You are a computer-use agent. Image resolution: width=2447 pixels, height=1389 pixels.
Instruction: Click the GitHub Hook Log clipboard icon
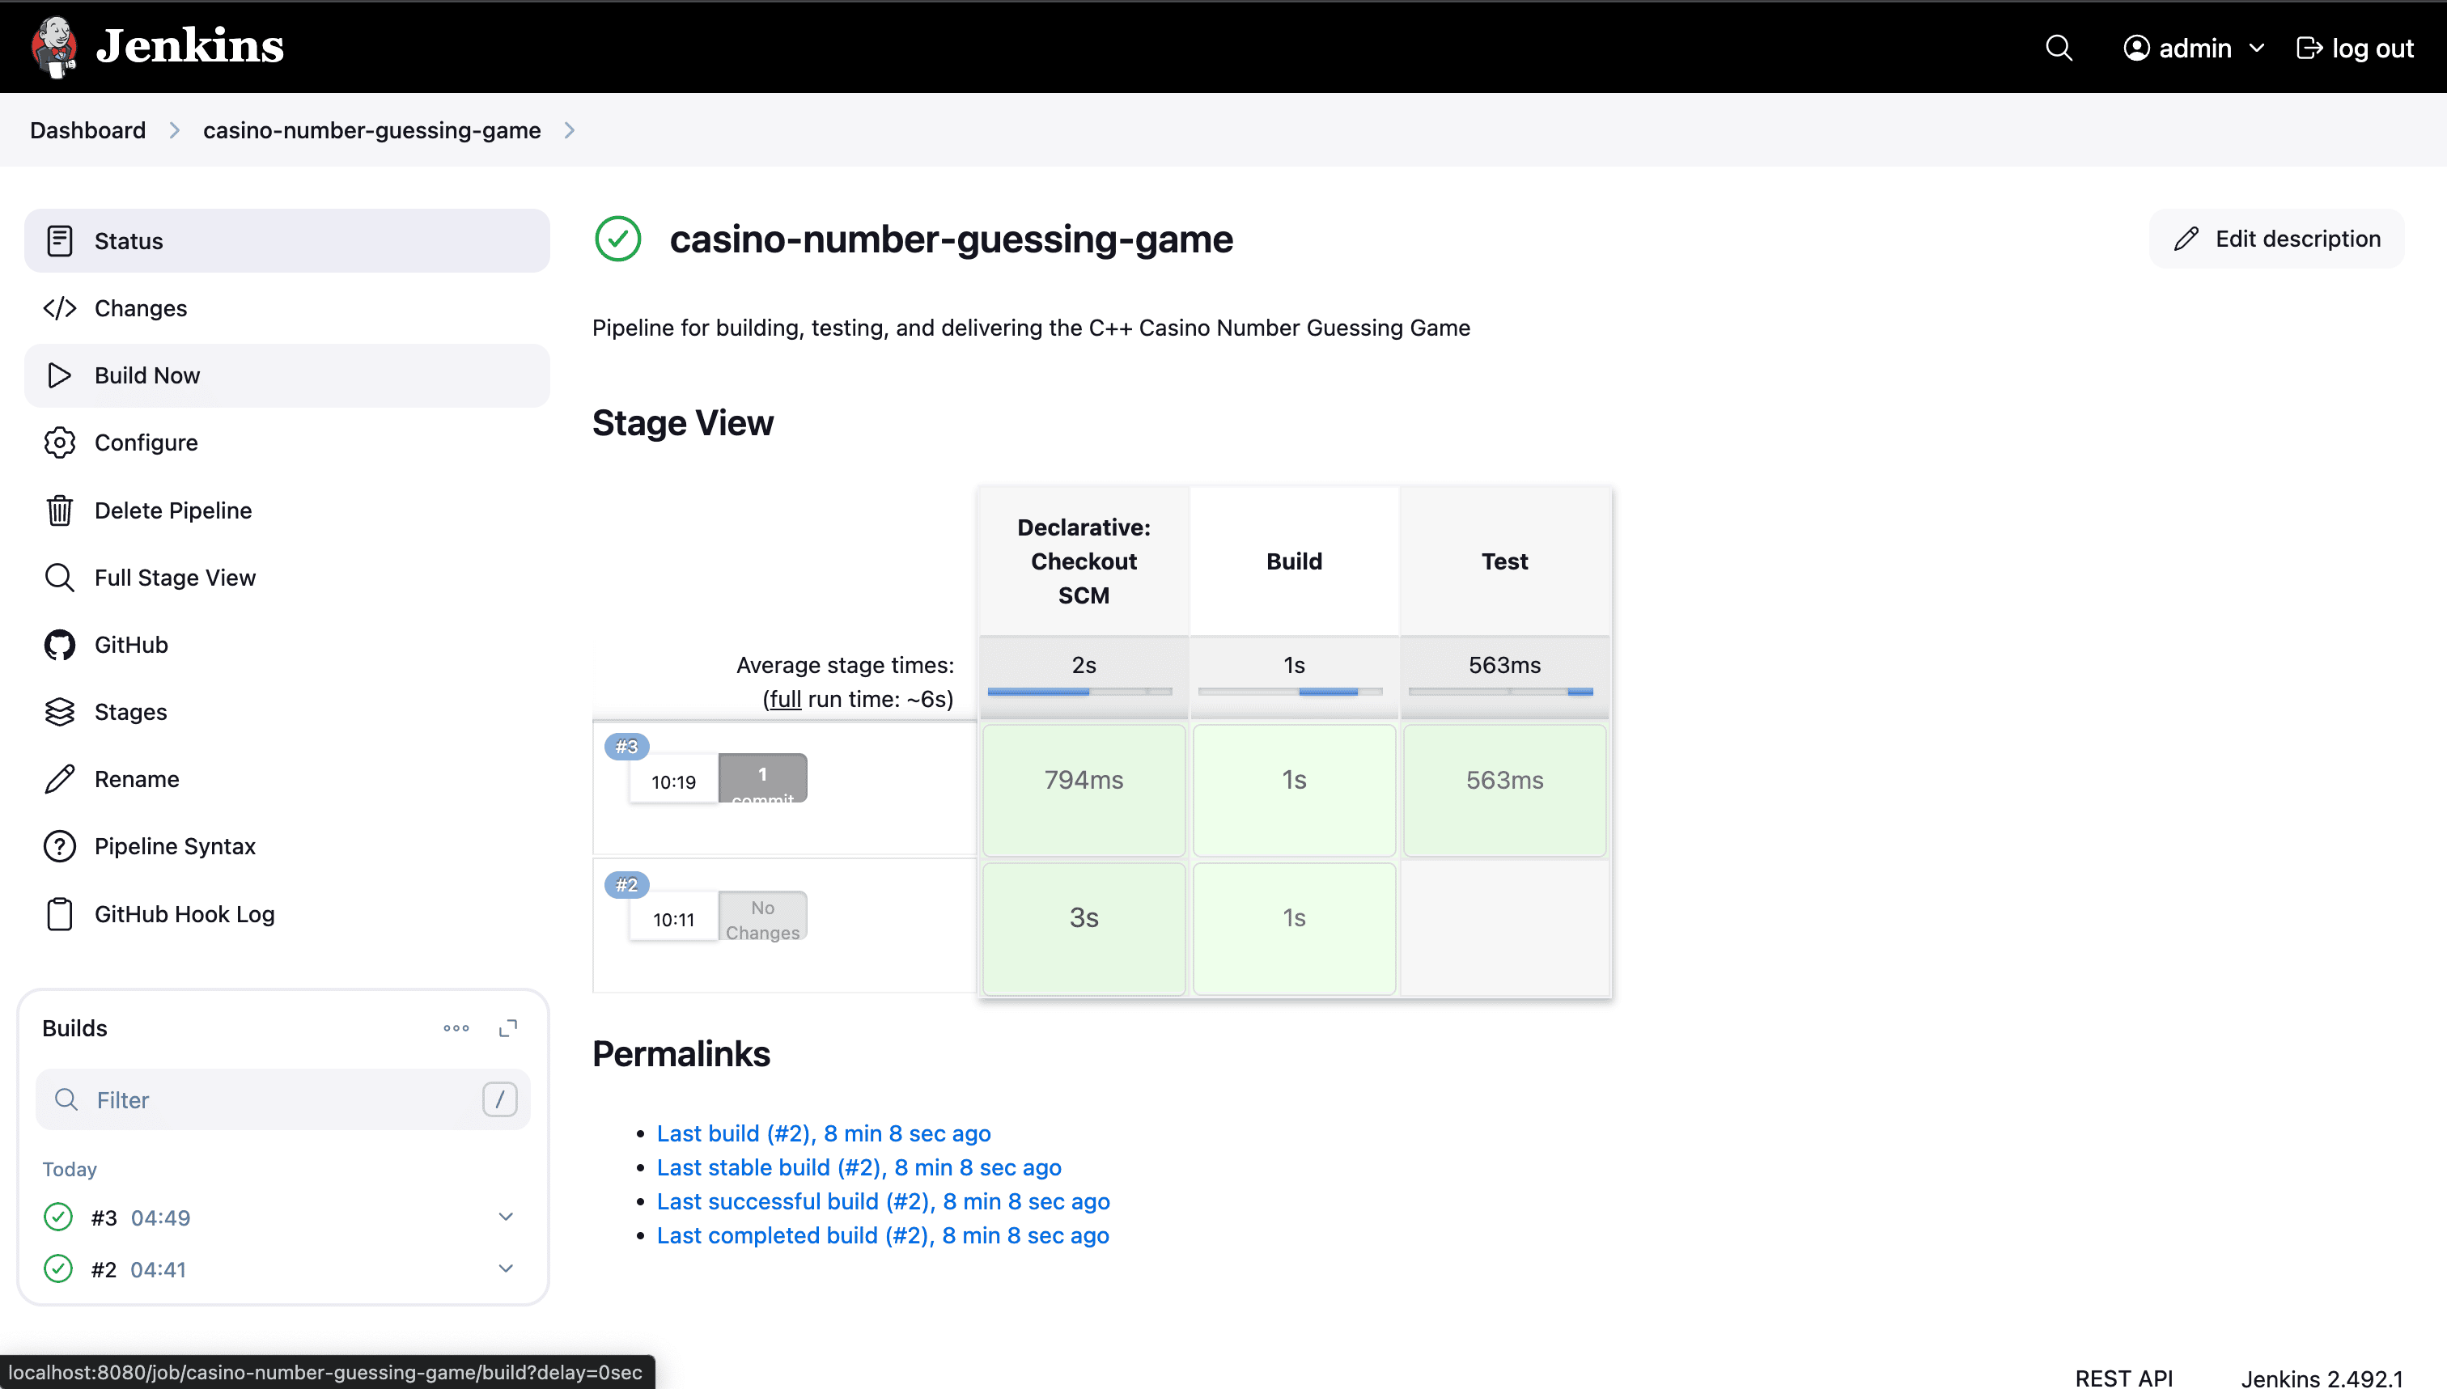pyautogui.click(x=59, y=914)
